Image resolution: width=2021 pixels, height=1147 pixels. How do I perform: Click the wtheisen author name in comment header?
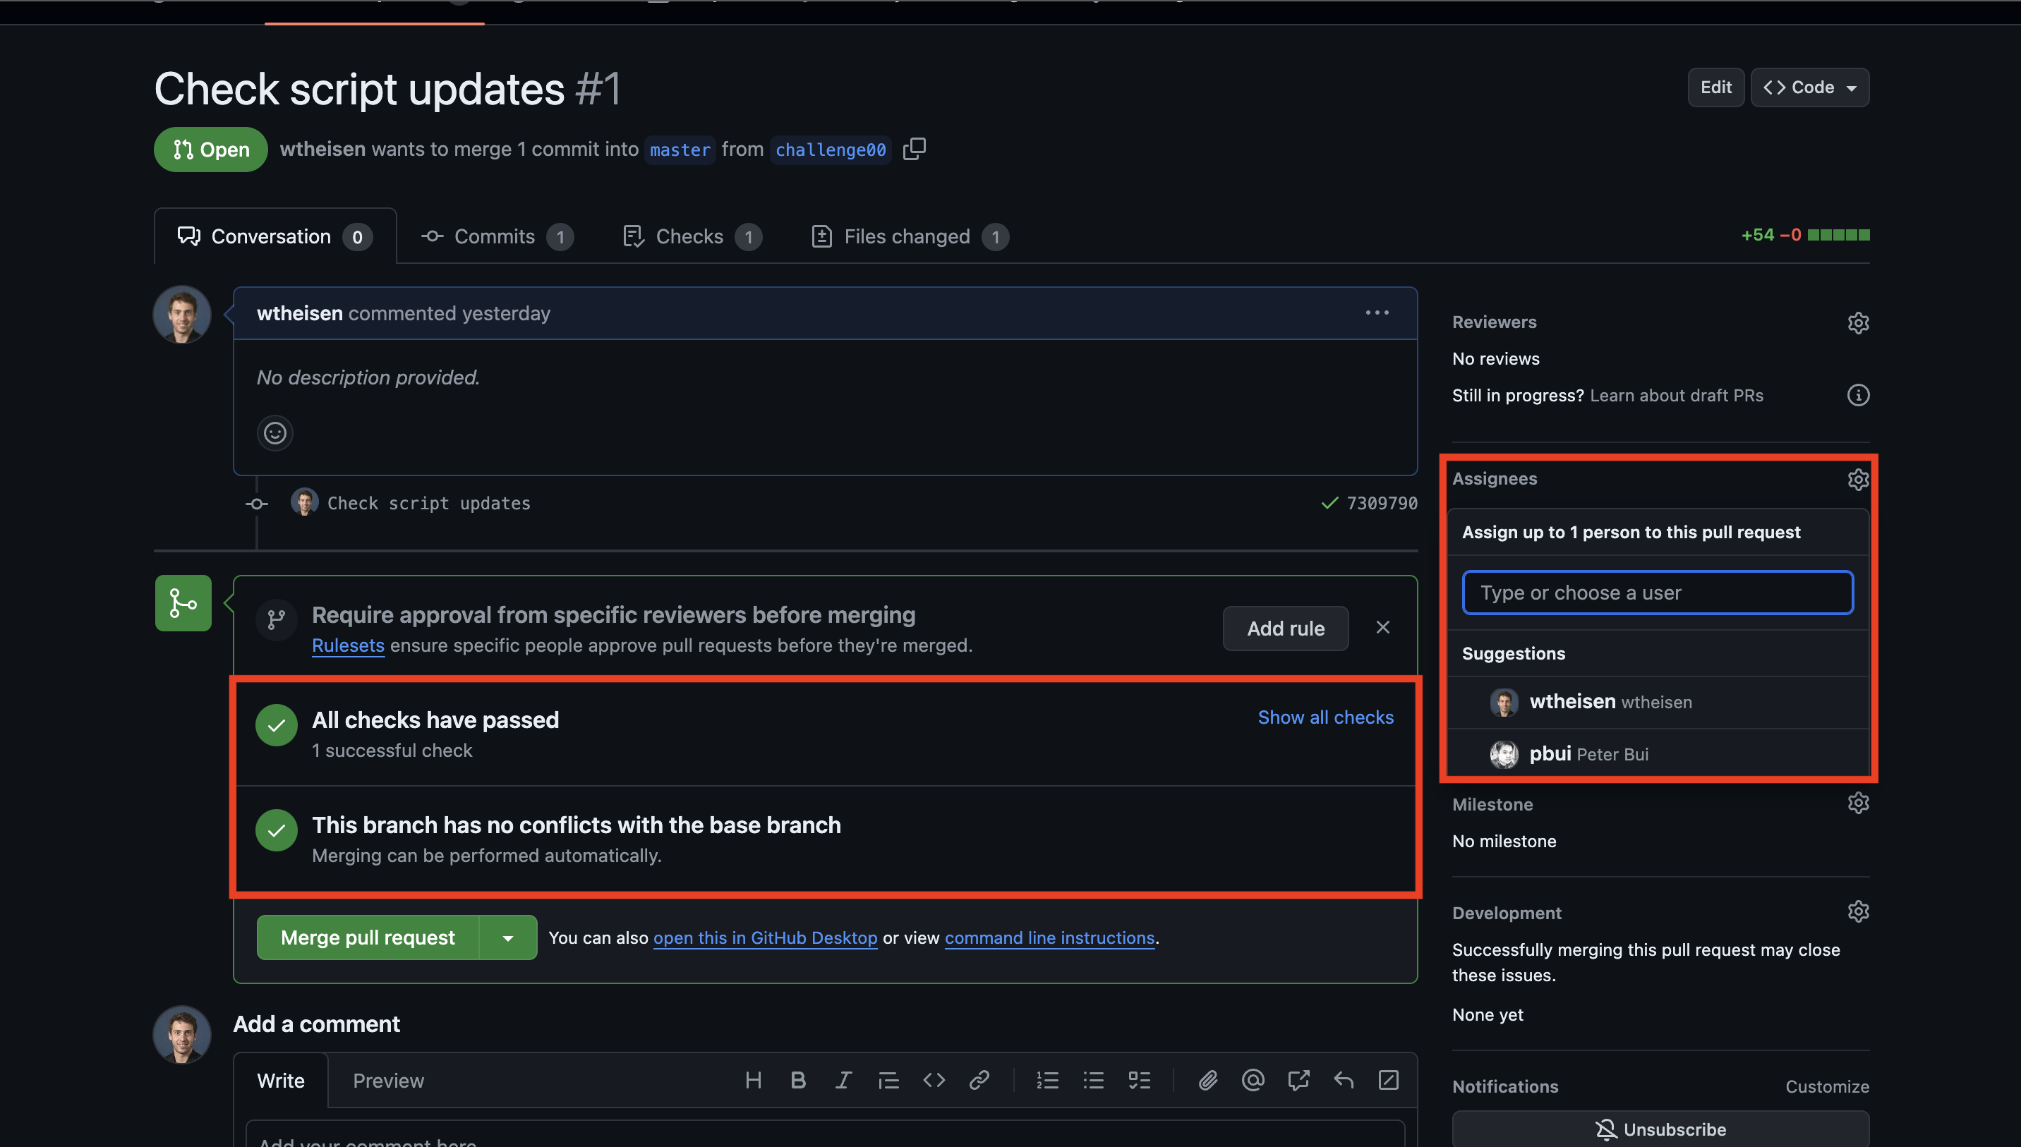click(x=299, y=312)
